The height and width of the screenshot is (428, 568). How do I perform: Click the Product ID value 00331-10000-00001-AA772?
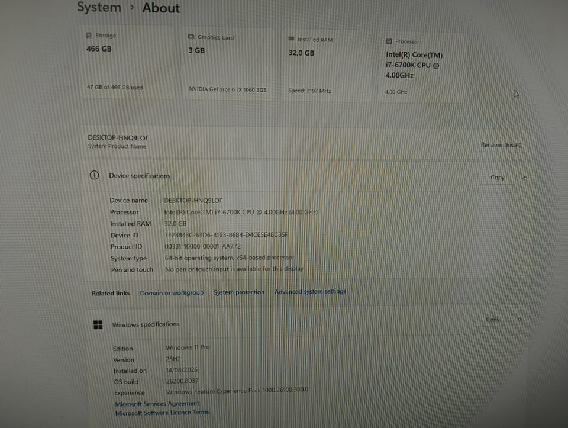[x=202, y=246]
